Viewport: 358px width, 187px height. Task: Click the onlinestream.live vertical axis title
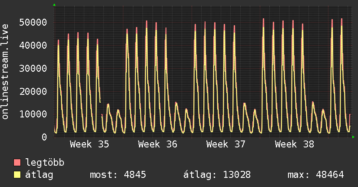tap(5, 72)
